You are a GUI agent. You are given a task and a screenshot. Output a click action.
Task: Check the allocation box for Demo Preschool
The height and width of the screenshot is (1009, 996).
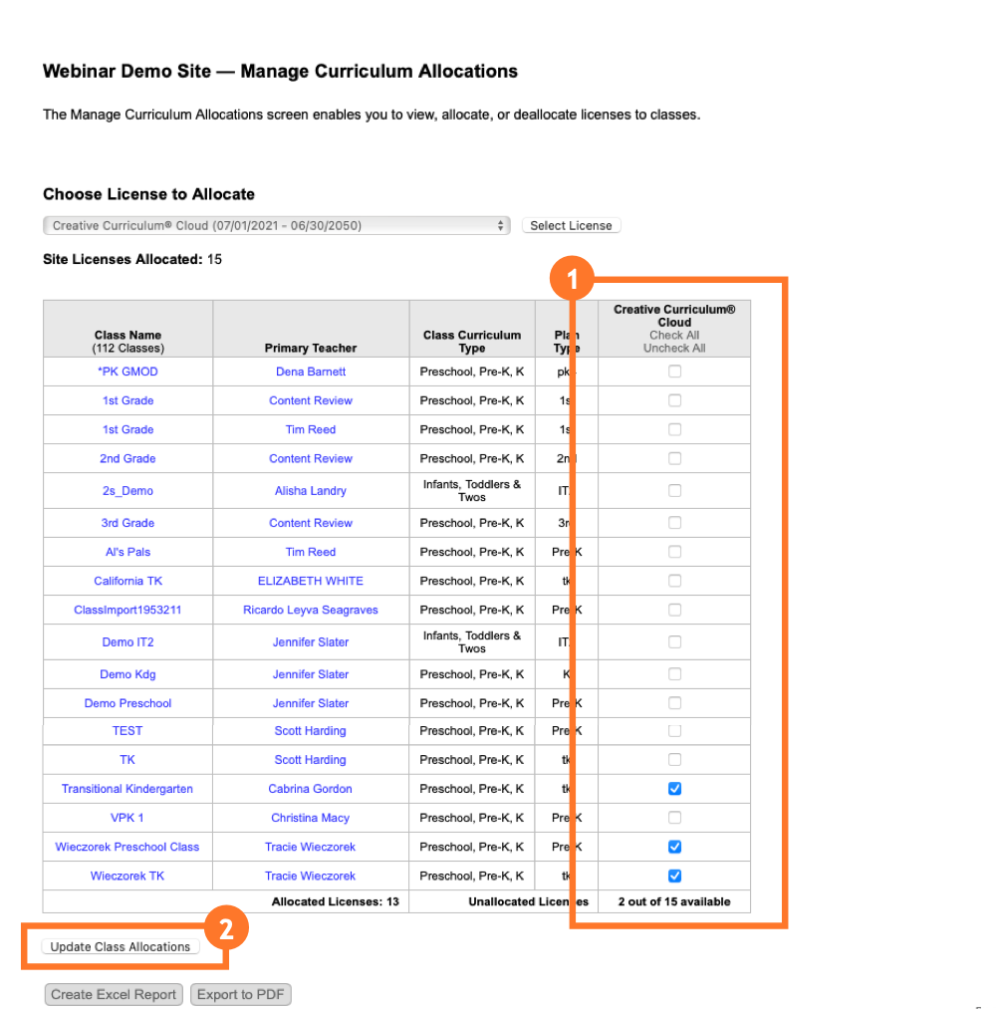(x=674, y=702)
